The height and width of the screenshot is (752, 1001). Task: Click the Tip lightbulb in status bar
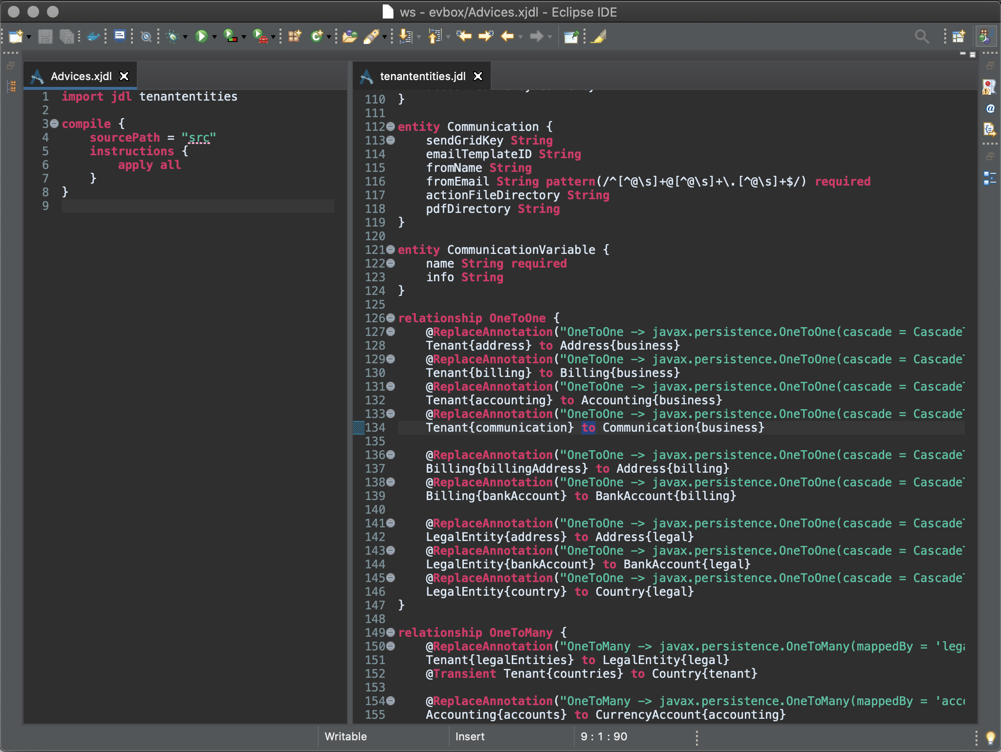pos(990,737)
